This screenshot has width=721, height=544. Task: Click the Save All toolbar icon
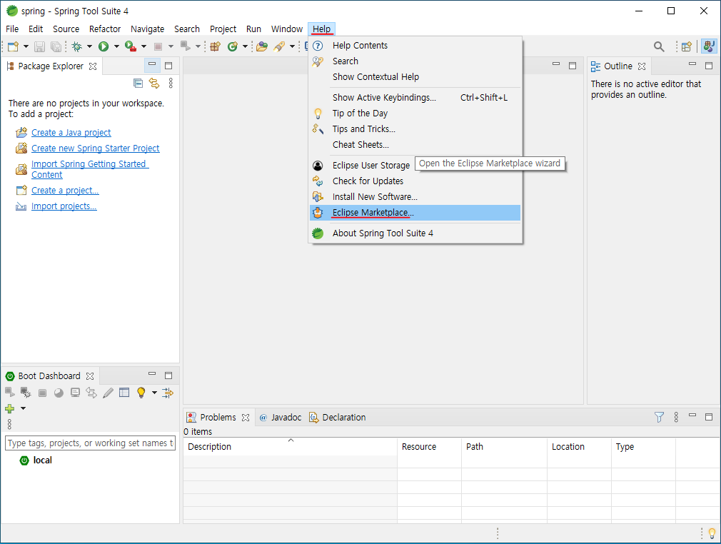tap(56, 46)
